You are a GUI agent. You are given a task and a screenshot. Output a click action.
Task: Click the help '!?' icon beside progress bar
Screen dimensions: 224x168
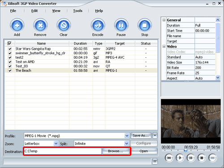tap(155, 161)
